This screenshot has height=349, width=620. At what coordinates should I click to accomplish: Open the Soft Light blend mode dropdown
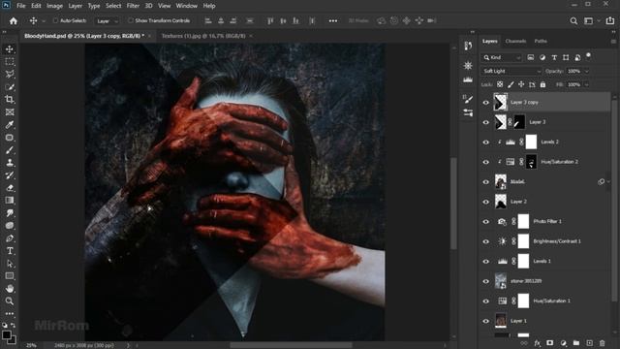pos(511,71)
